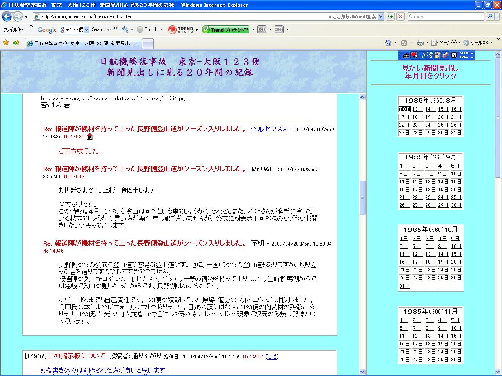
Task: Click the 返信 reply link
Action: [272, 356]
